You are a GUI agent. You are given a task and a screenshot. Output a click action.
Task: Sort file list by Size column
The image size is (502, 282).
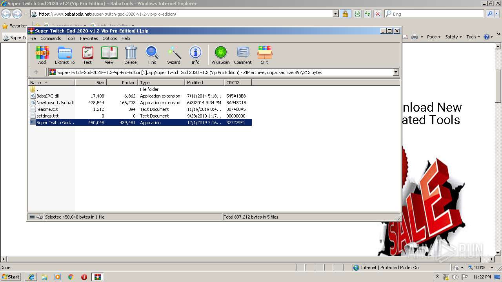(91, 83)
